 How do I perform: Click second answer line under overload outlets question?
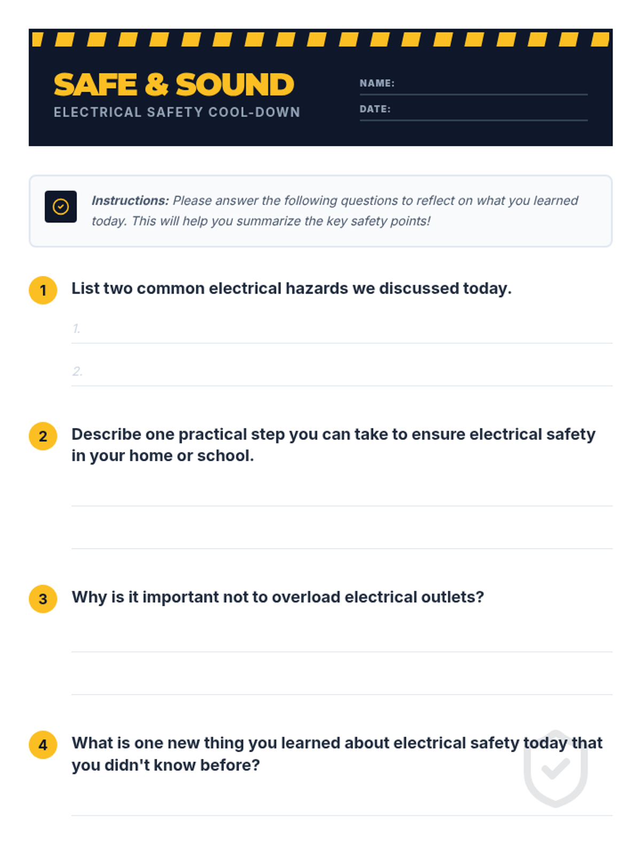click(342, 681)
